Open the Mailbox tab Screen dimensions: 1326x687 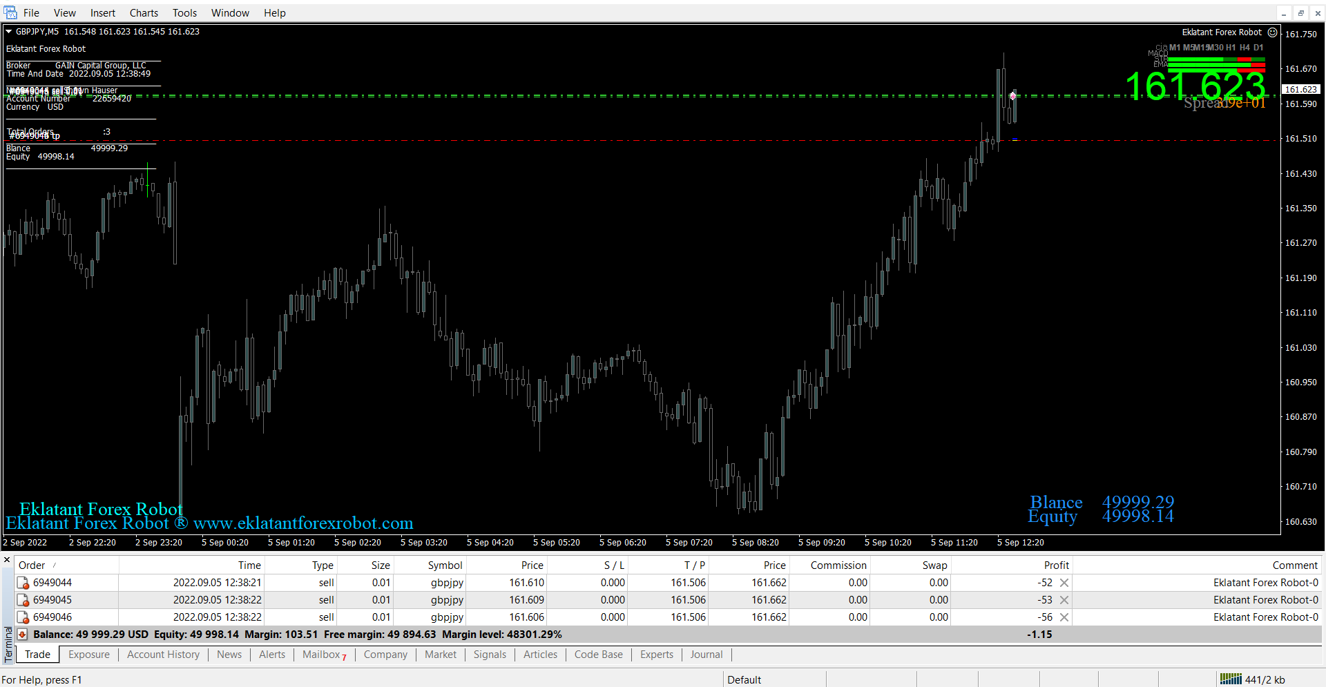point(322,655)
